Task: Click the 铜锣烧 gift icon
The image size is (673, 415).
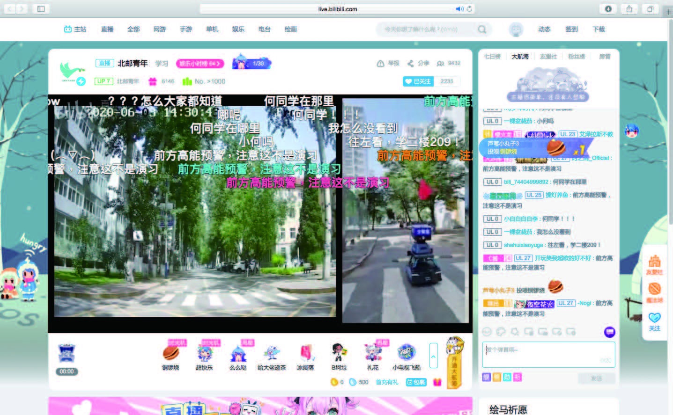Action: (171, 353)
